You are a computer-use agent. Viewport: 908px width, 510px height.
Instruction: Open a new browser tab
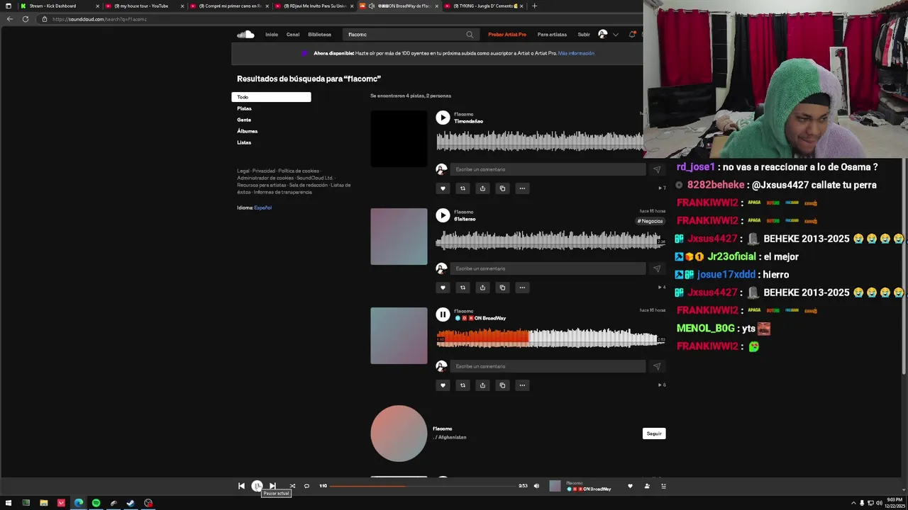pos(535,6)
